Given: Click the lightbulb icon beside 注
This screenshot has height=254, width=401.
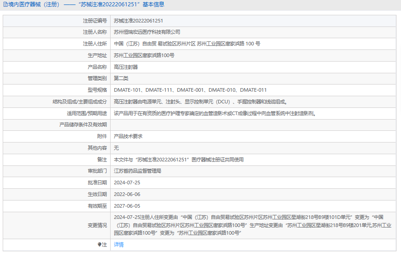Looking at the screenshot, I should pyautogui.click(x=99, y=245).
